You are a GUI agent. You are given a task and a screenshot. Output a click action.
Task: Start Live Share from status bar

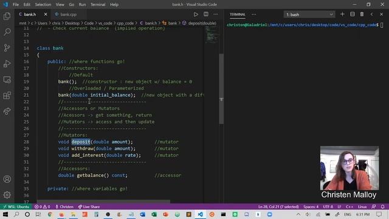tap(89, 207)
